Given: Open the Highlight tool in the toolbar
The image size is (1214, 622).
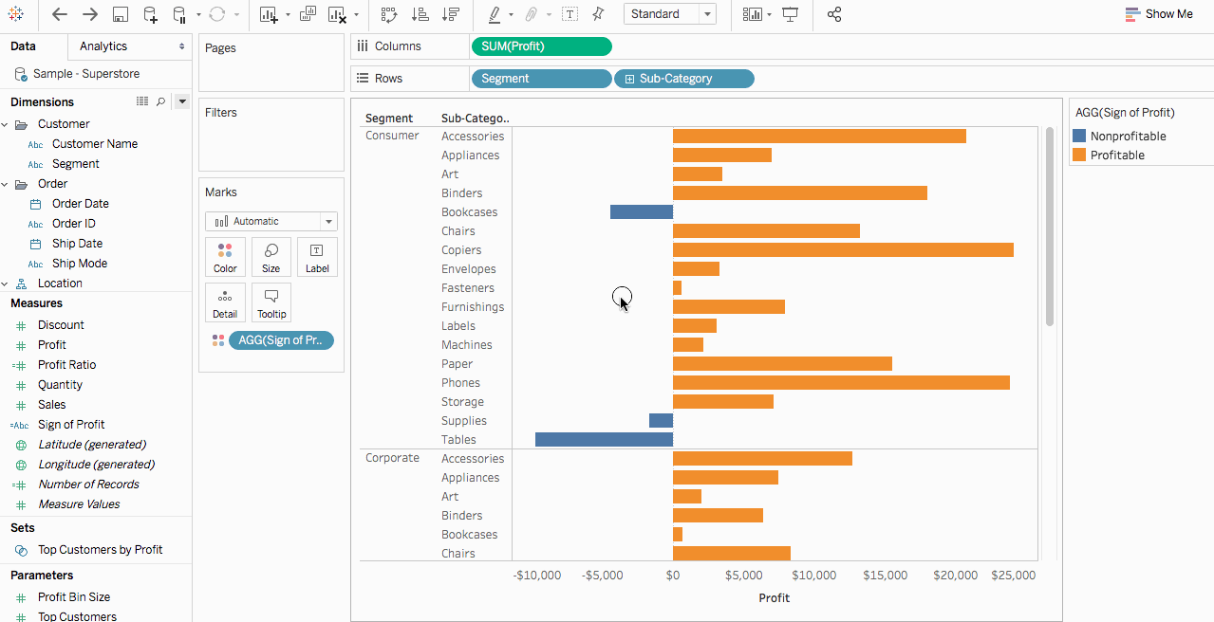Looking at the screenshot, I should [x=497, y=14].
